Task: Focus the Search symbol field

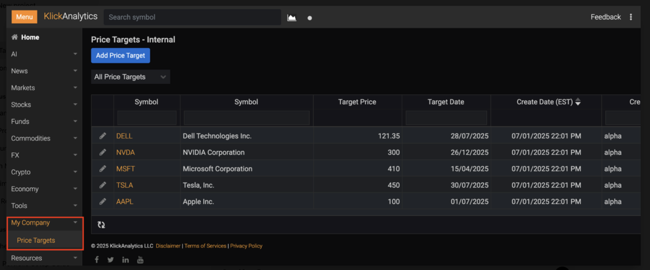Action: 192,17
